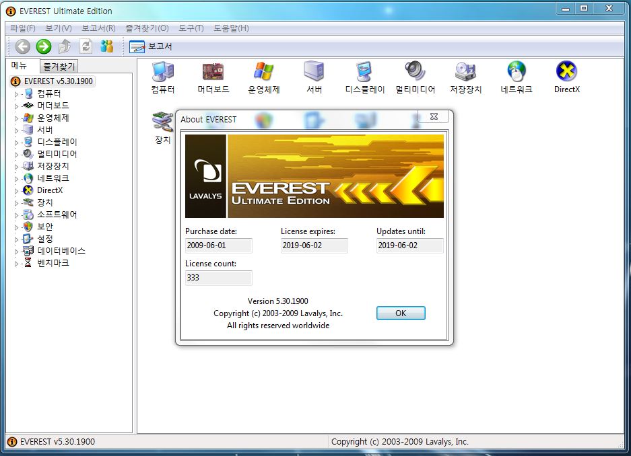Select 소프트웨어 in the sidebar tree
Image resolution: width=631 pixels, height=456 pixels.
(x=57, y=215)
